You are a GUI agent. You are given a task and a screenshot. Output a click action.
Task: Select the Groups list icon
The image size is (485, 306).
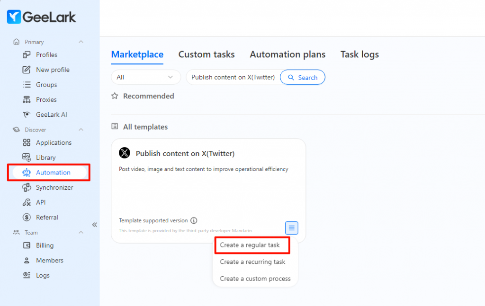[x=27, y=85]
